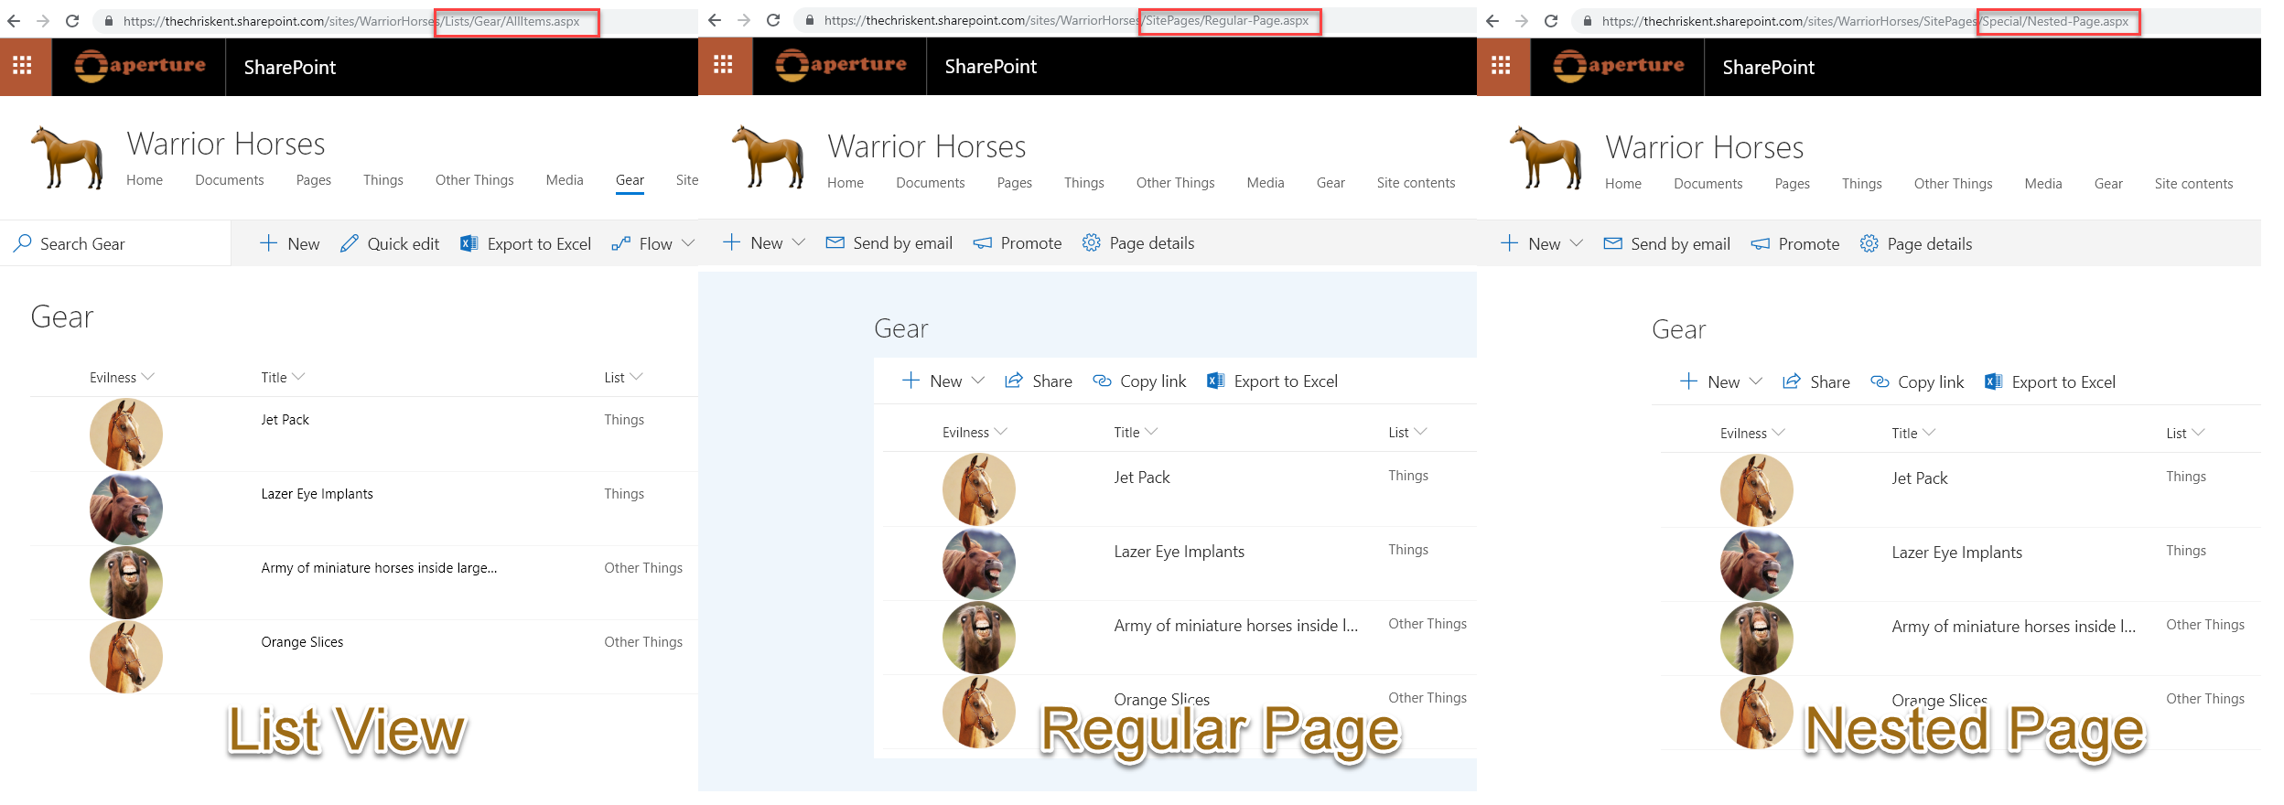Open Documents in List View navigation
This screenshot has width=2284, height=805.
click(x=230, y=180)
